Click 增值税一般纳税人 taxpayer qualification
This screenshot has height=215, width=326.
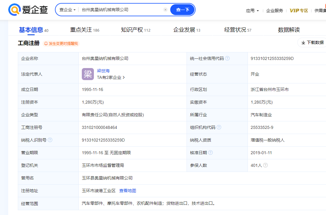(267, 140)
